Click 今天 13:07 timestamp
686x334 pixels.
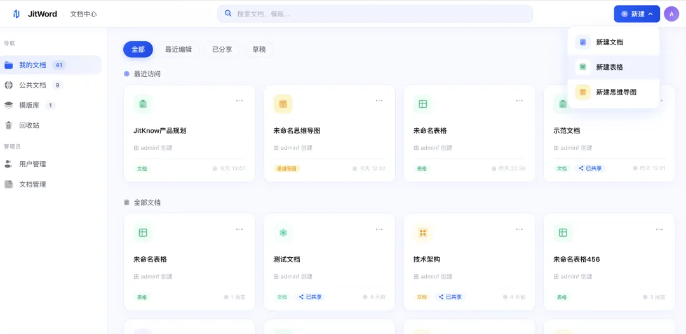point(229,168)
